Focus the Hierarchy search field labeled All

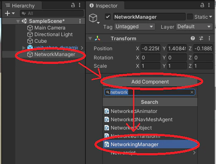coord(52,13)
